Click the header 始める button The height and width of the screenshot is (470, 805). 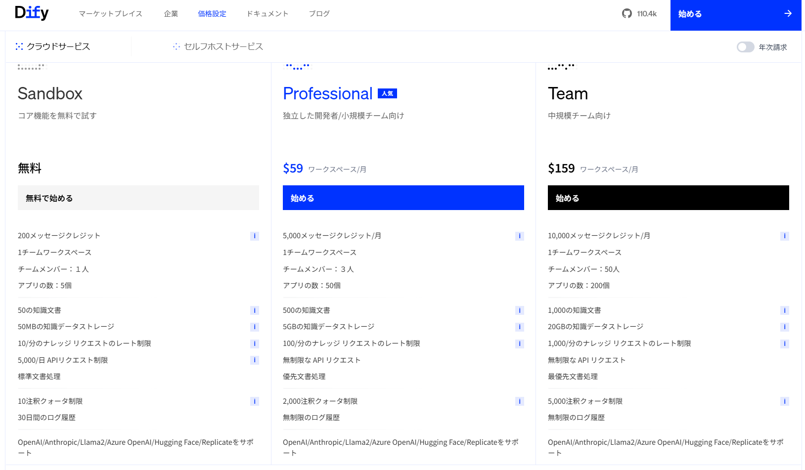pyautogui.click(x=736, y=15)
